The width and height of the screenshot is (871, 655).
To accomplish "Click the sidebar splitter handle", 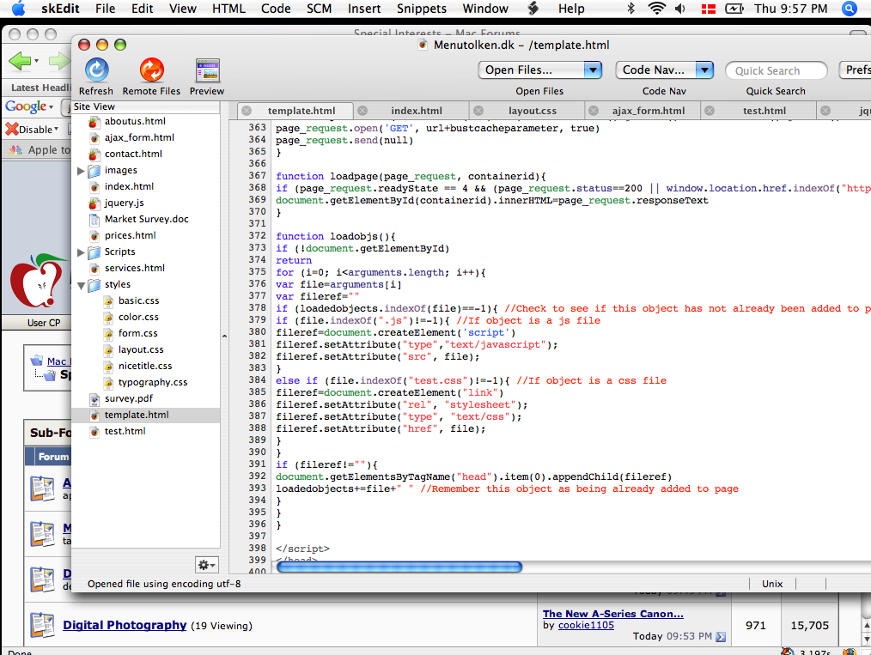I will [224, 337].
